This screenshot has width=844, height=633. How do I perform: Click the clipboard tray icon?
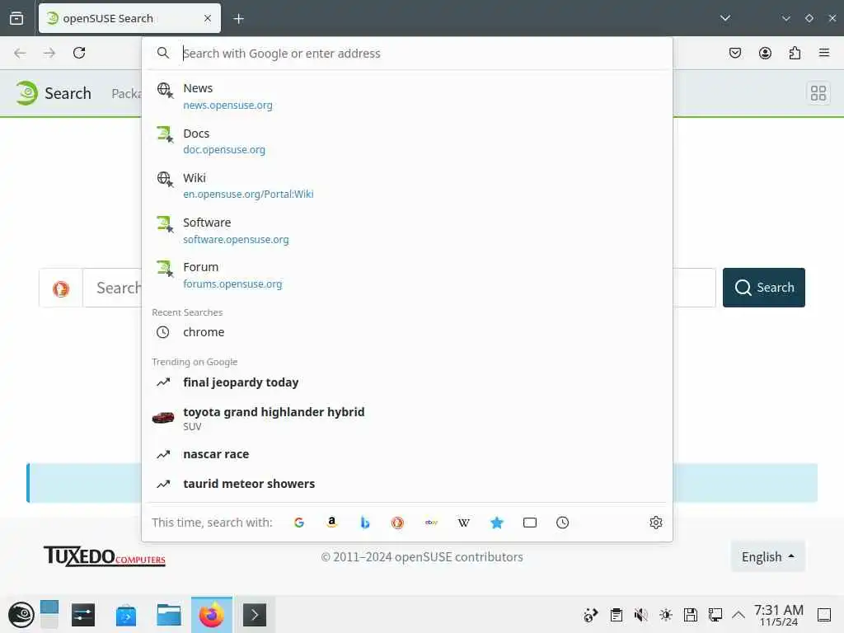click(617, 615)
